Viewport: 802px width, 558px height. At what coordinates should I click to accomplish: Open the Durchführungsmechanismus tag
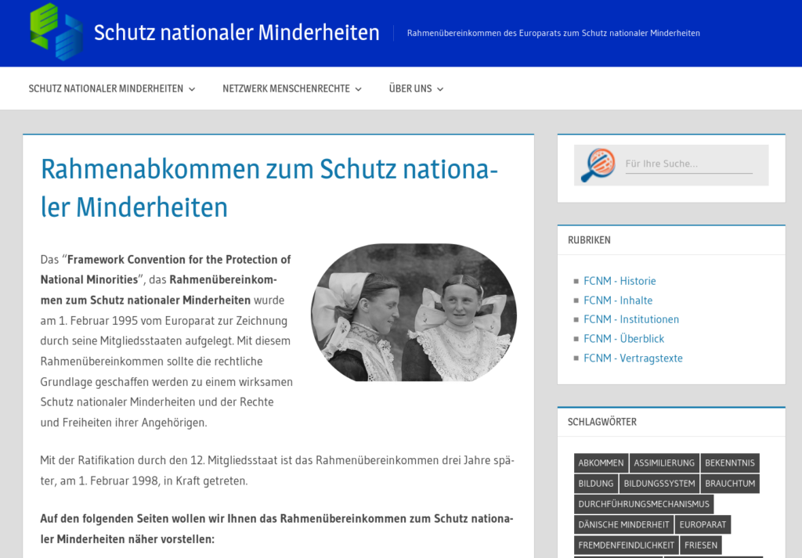pos(643,504)
